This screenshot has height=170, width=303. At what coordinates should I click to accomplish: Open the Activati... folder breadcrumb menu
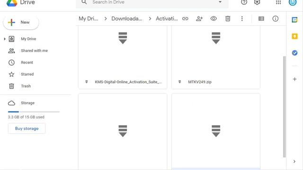(167, 19)
